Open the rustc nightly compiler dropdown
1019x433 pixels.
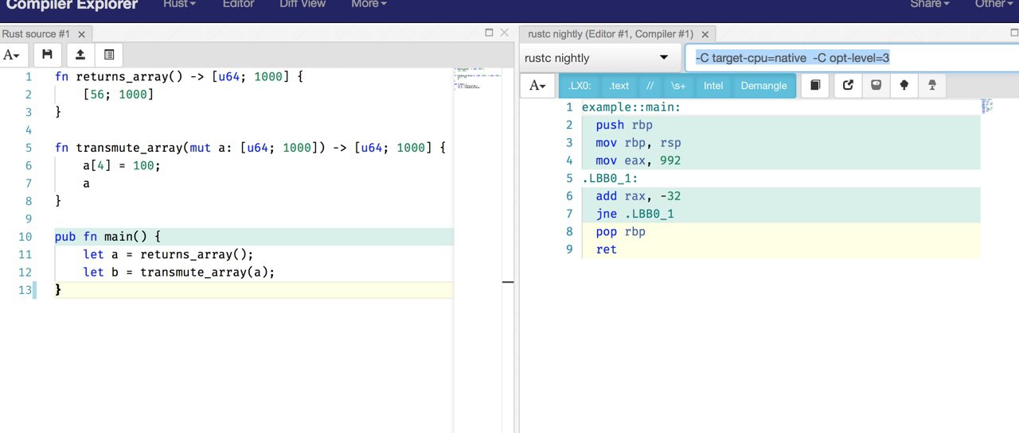point(598,58)
